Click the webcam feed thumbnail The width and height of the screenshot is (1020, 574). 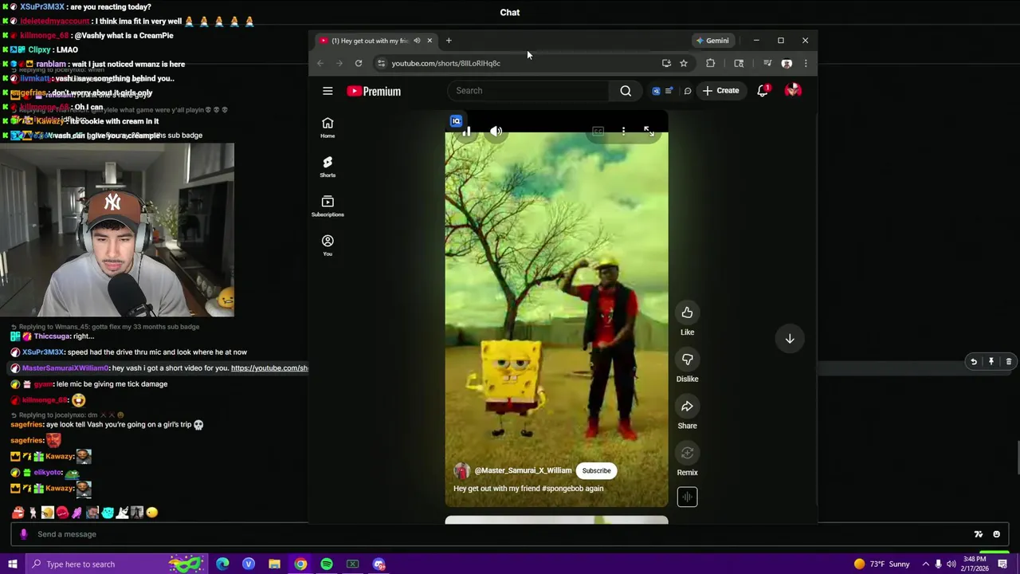(x=117, y=230)
